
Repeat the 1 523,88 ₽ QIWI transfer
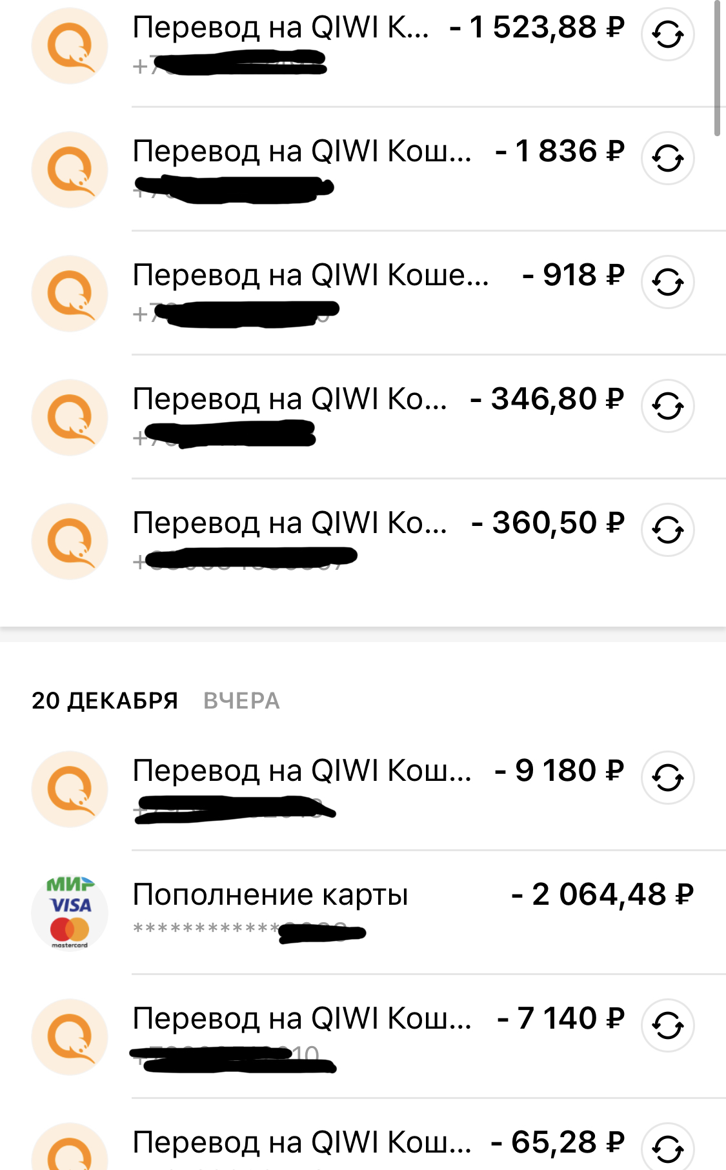[x=667, y=35]
